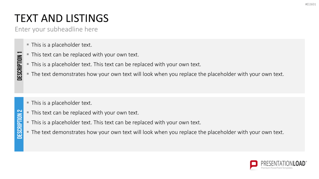The image size is (319, 179).
Task: Click the long fourth bullet in Description 2
Action: (157, 132)
